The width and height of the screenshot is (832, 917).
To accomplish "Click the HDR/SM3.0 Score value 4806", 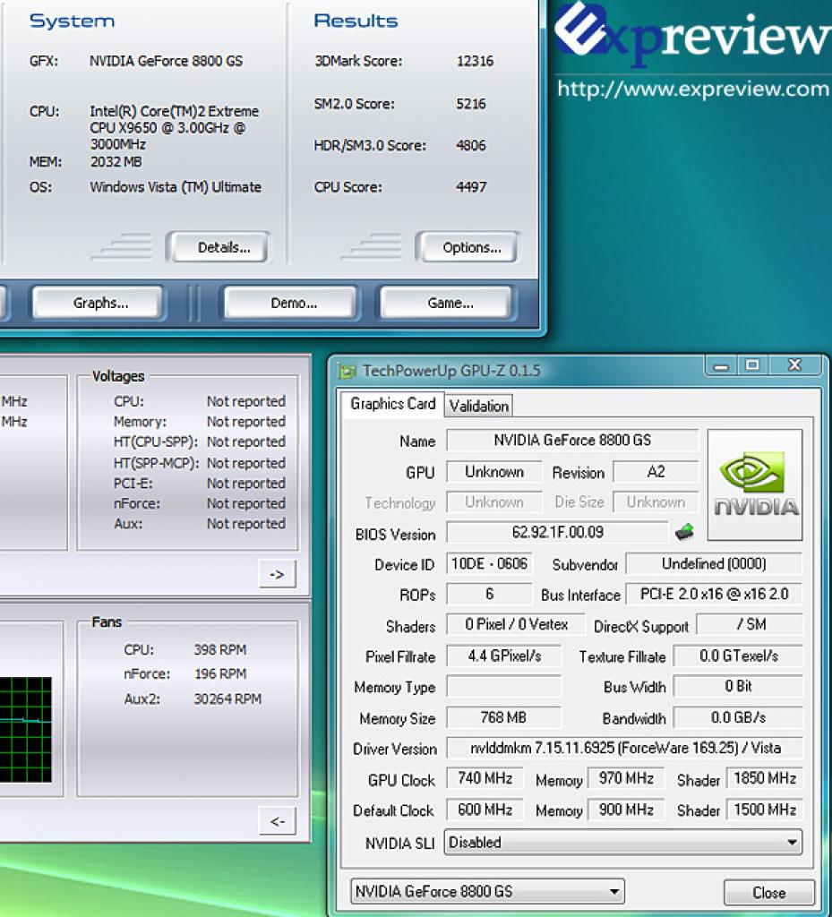I will point(471,145).
